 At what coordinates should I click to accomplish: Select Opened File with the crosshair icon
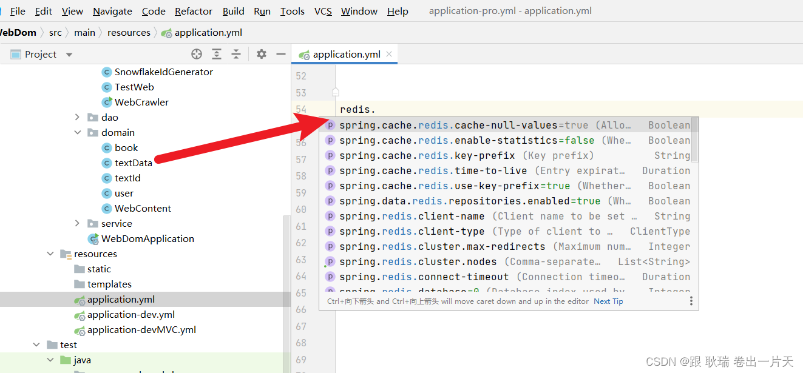coord(196,54)
